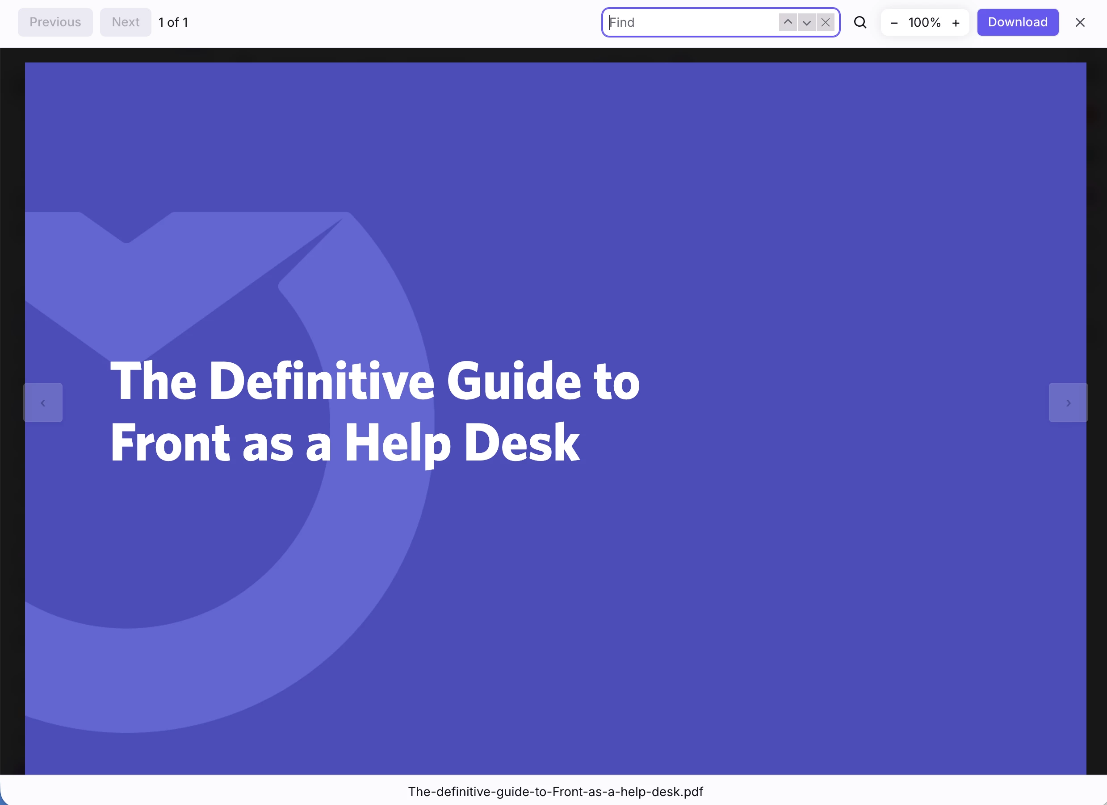
Task: Clear the Find field with X icon
Action: click(x=826, y=22)
